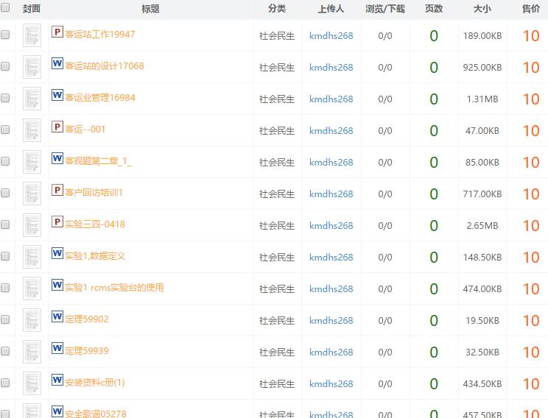
Task: Click the Word icon beside 客观题第二章_1_
Action: (x=57, y=159)
